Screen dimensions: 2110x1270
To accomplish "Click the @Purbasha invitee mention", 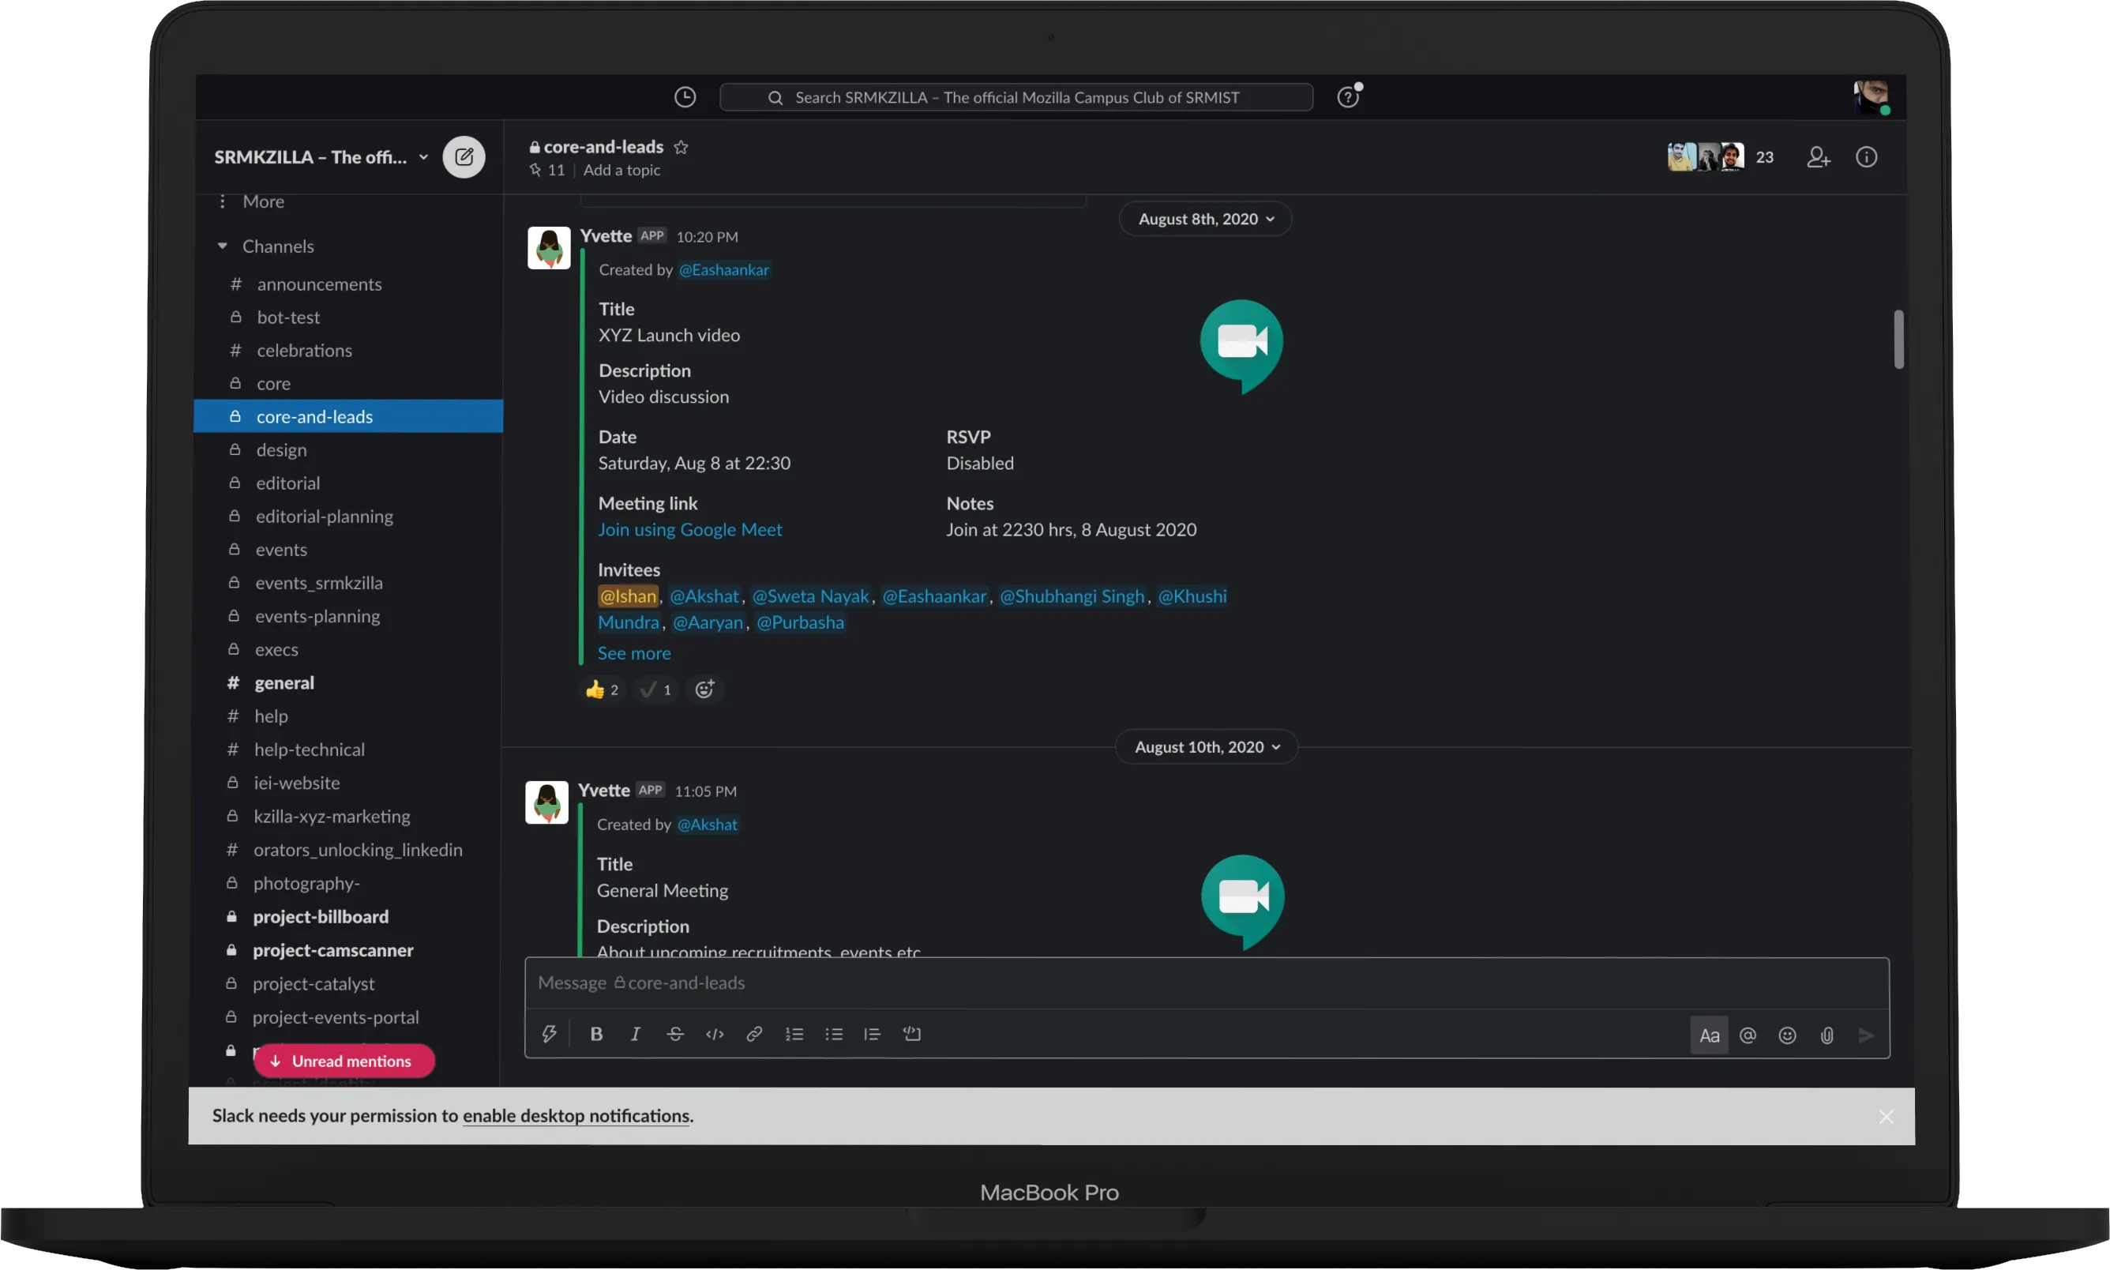I will point(800,623).
